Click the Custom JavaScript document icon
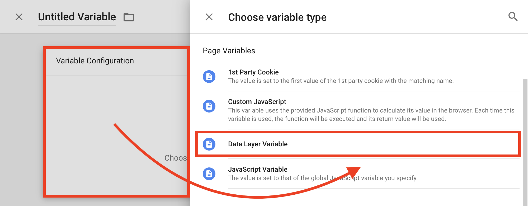The height and width of the screenshot is (206, 528). click(x=209, y=106)
